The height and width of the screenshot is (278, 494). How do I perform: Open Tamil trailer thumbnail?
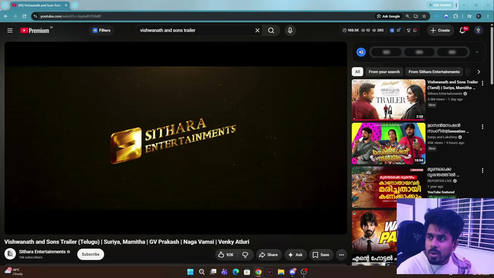[x=389, y=100]
